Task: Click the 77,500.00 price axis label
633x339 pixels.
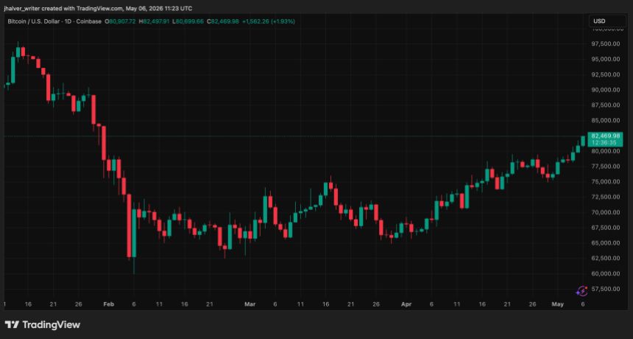Action: pos(606,166)
